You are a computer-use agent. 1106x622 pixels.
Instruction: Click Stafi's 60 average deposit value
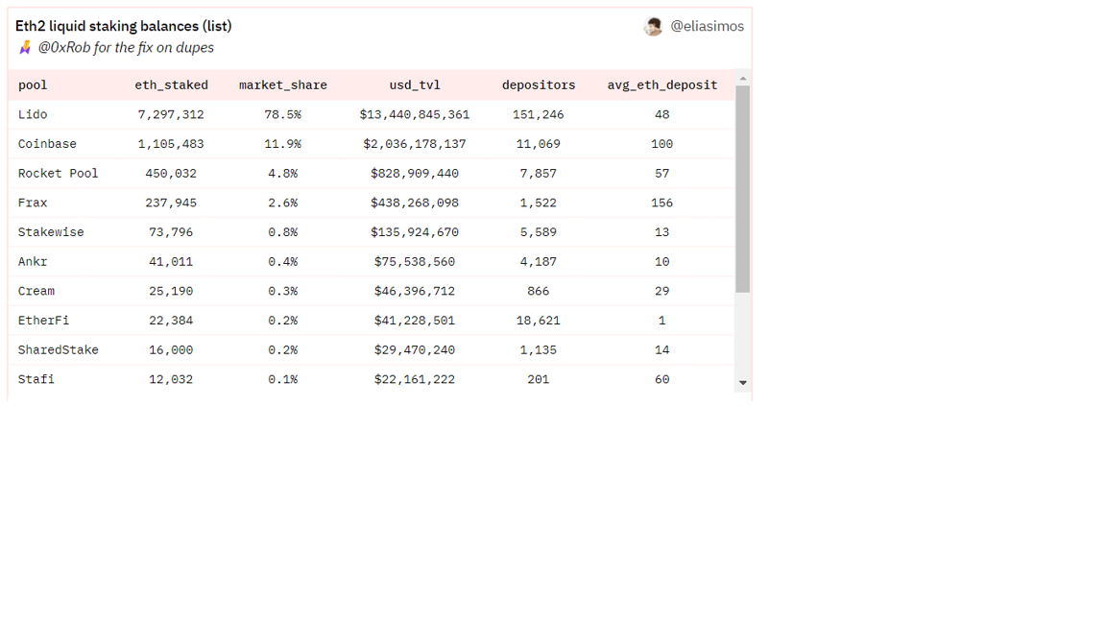coord(661,380)
